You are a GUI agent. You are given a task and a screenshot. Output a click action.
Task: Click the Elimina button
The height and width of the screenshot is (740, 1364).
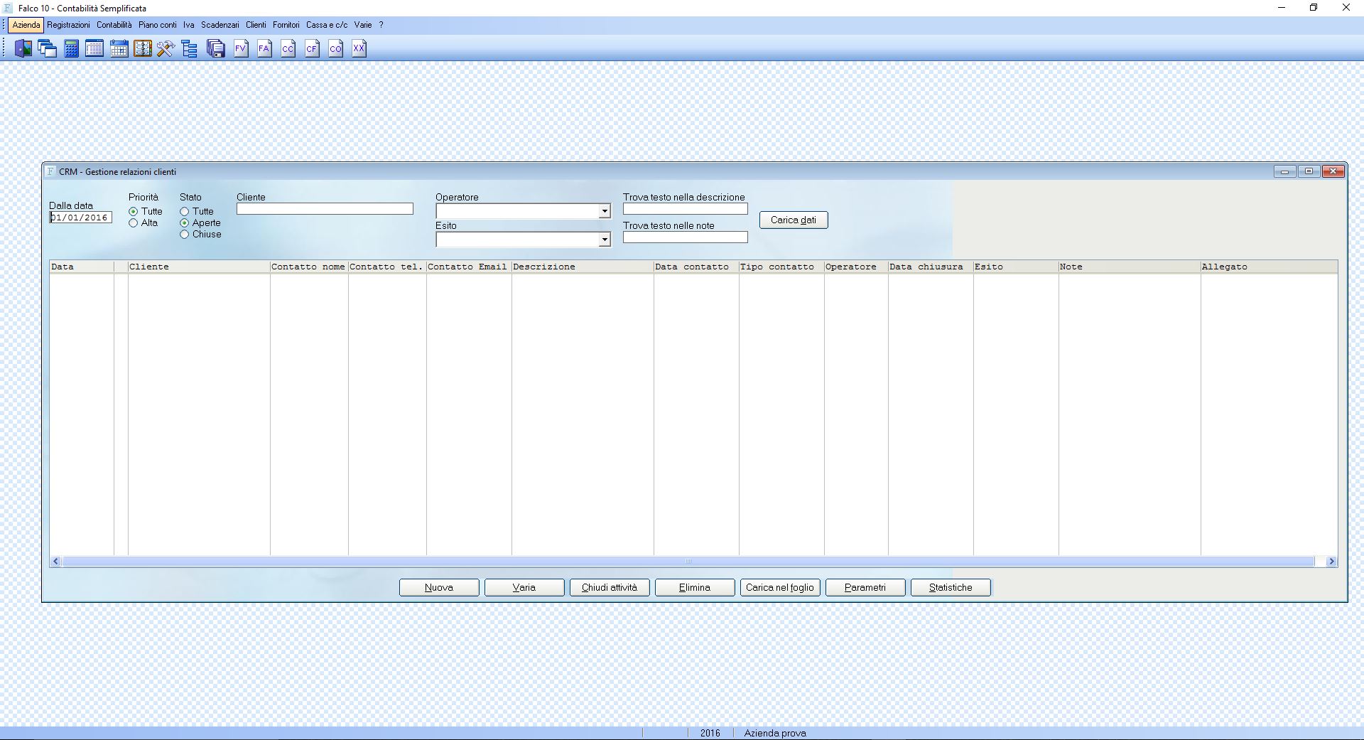(695, 587)
